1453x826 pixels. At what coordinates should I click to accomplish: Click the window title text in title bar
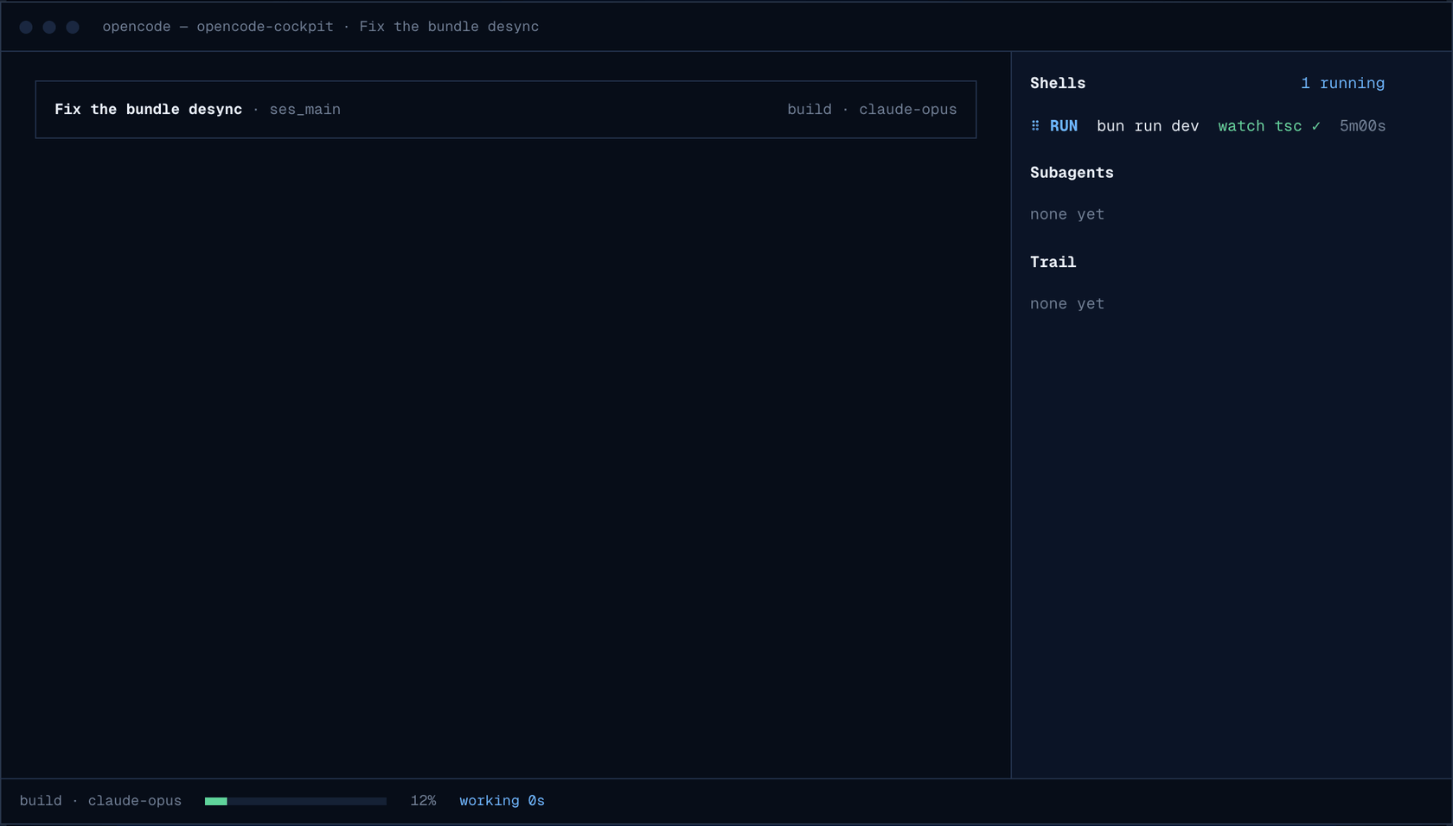(320, 27)
